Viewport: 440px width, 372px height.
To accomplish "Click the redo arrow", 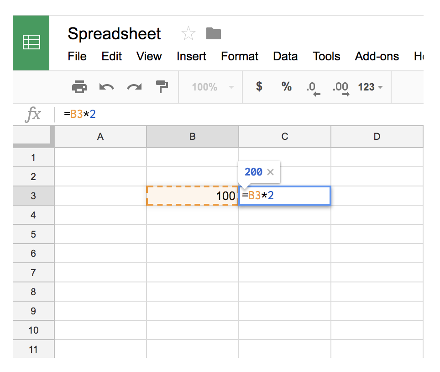I will coord(134,87).
